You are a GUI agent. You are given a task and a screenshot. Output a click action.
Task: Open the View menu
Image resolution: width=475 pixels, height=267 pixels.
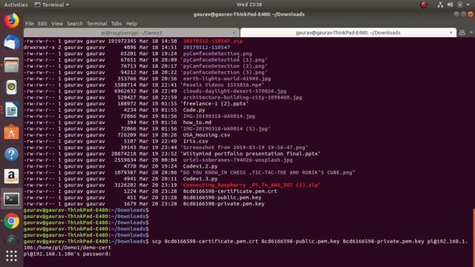point(57,23)
